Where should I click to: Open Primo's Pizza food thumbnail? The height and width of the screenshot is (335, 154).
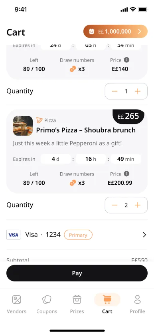point(23,126)
